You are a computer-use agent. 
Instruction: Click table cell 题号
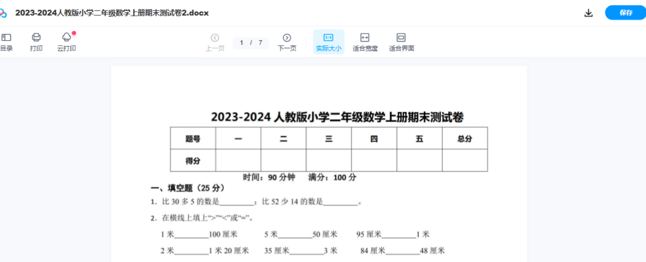point(193,139)
